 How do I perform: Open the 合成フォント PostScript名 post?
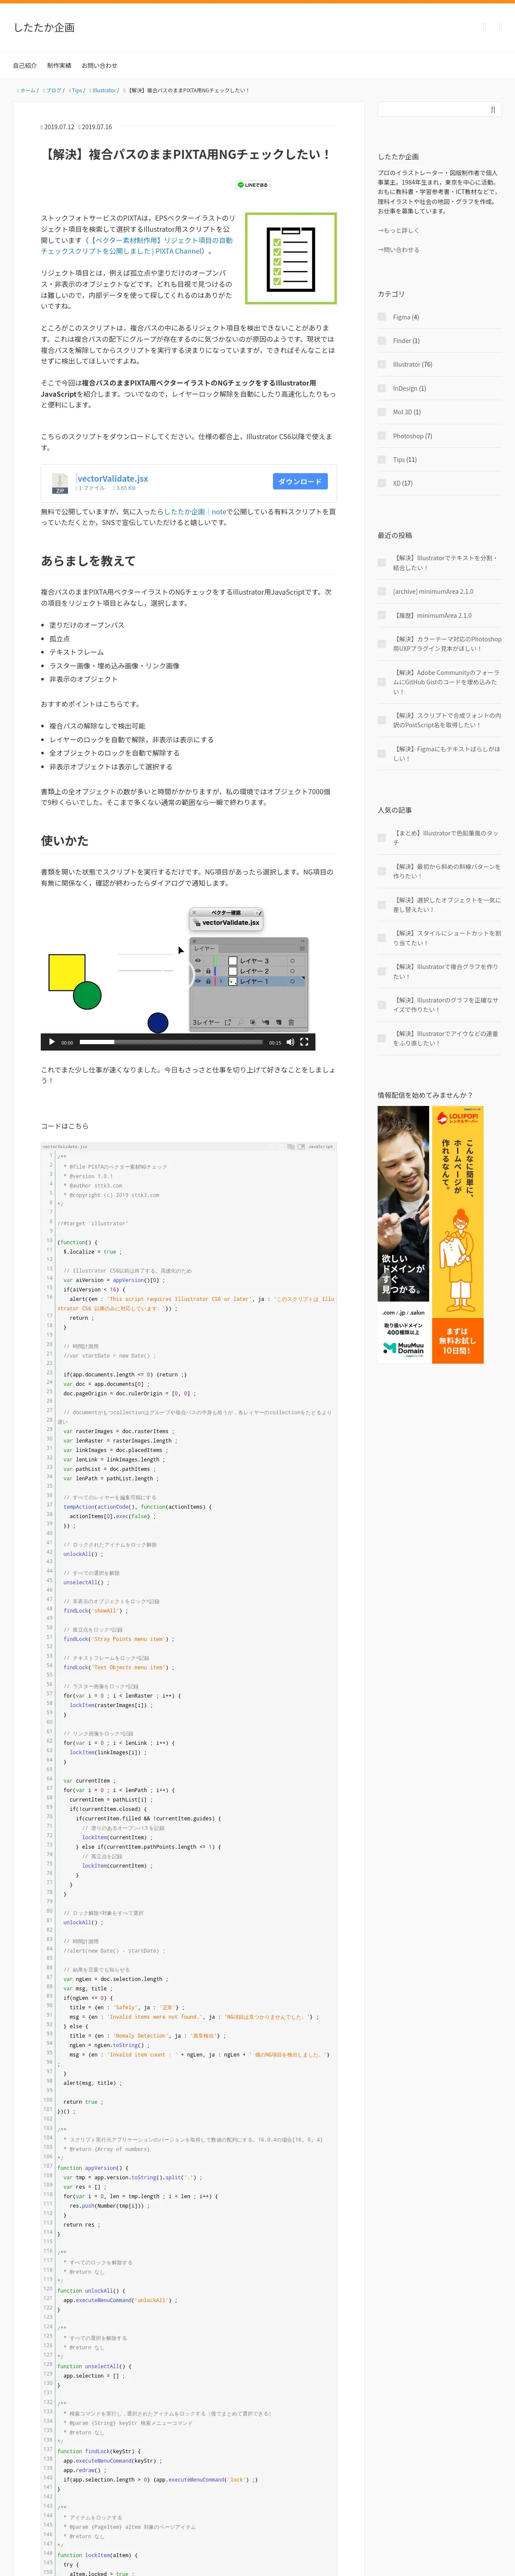447,720
